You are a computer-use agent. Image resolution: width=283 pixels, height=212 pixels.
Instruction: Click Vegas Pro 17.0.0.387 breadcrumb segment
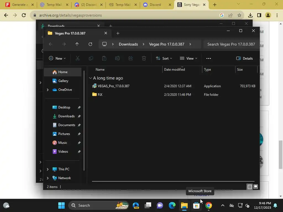167,44
